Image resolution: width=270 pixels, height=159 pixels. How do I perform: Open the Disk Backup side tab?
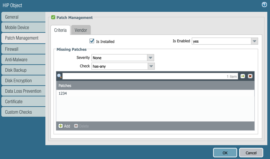24,70
